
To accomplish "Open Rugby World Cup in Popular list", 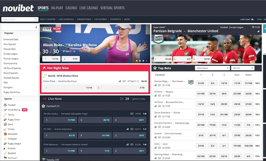I will tap(12, 92).
